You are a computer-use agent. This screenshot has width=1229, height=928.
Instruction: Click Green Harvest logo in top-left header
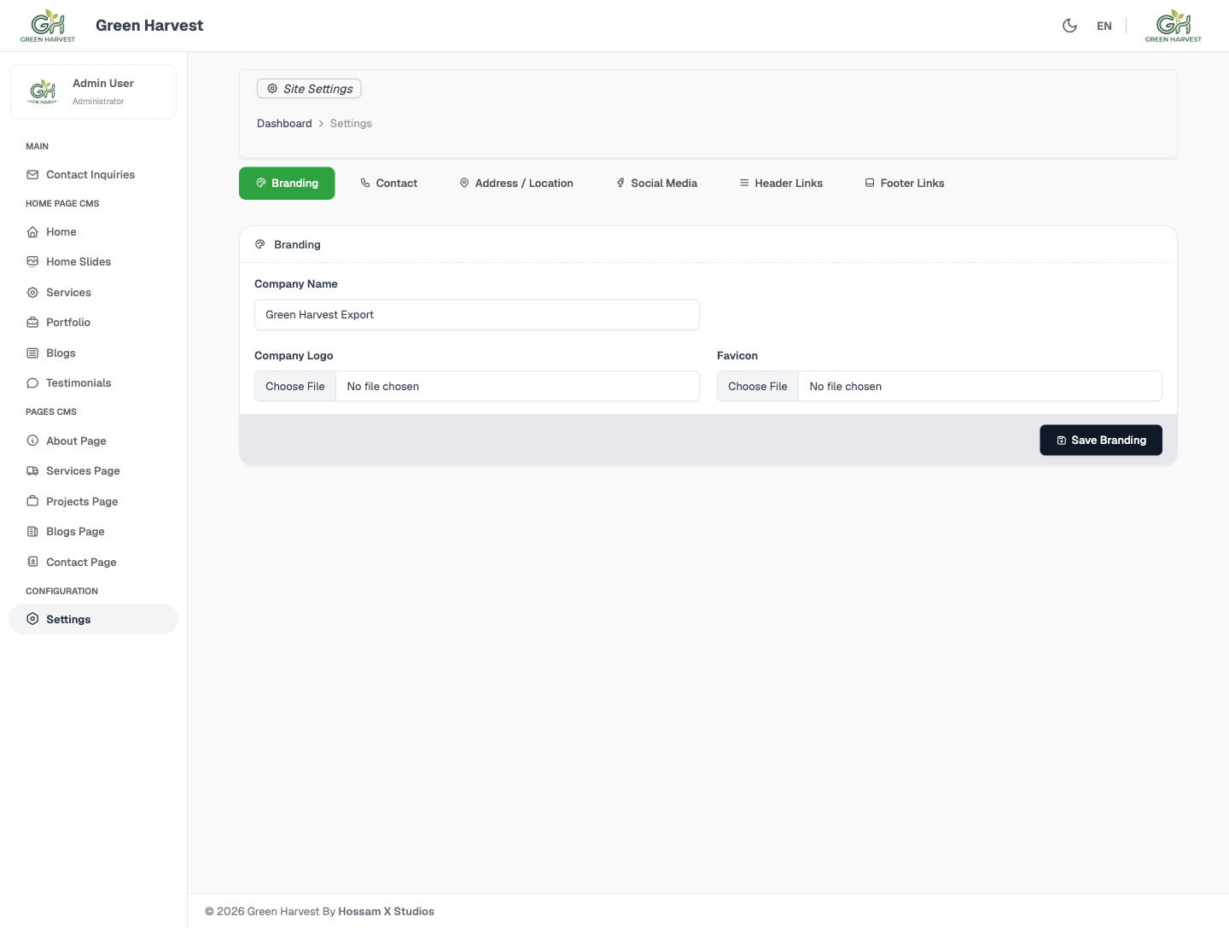[x=48, y=26]
